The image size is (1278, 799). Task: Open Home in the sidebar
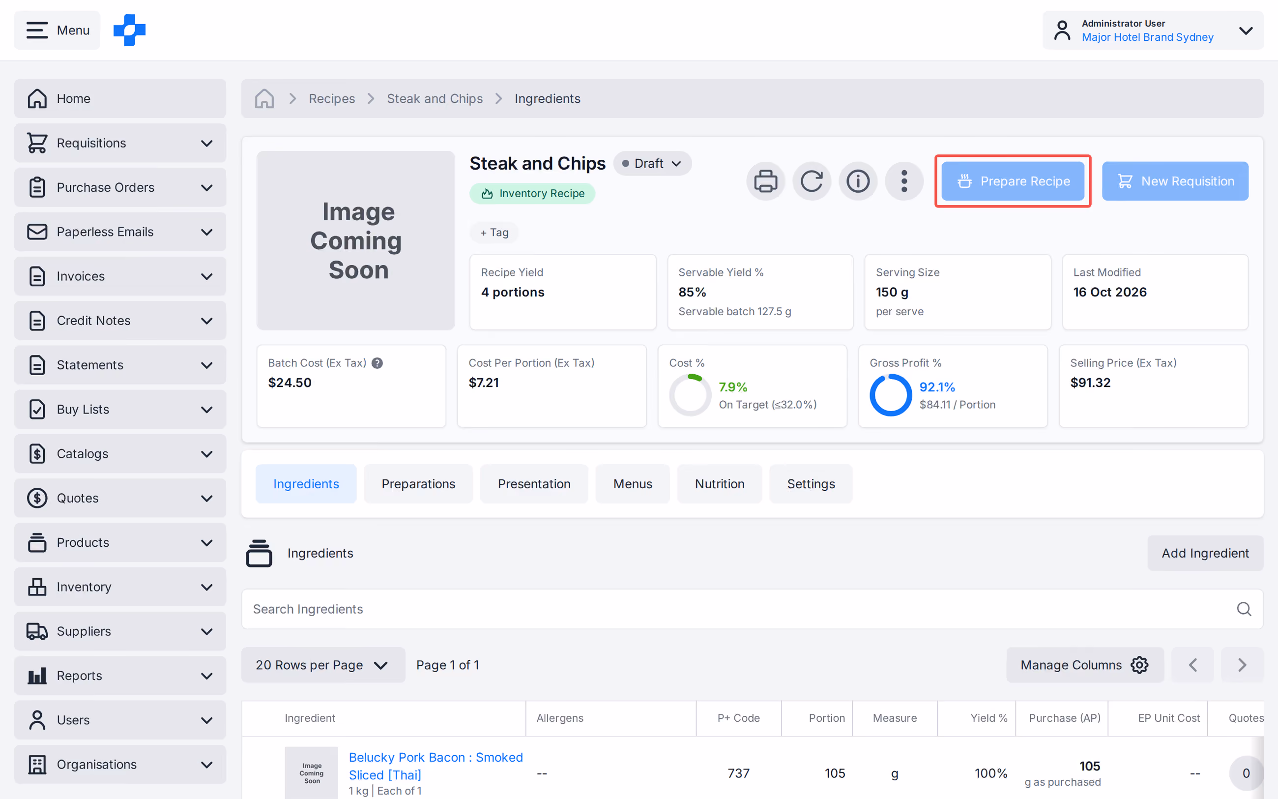(120, 99)
